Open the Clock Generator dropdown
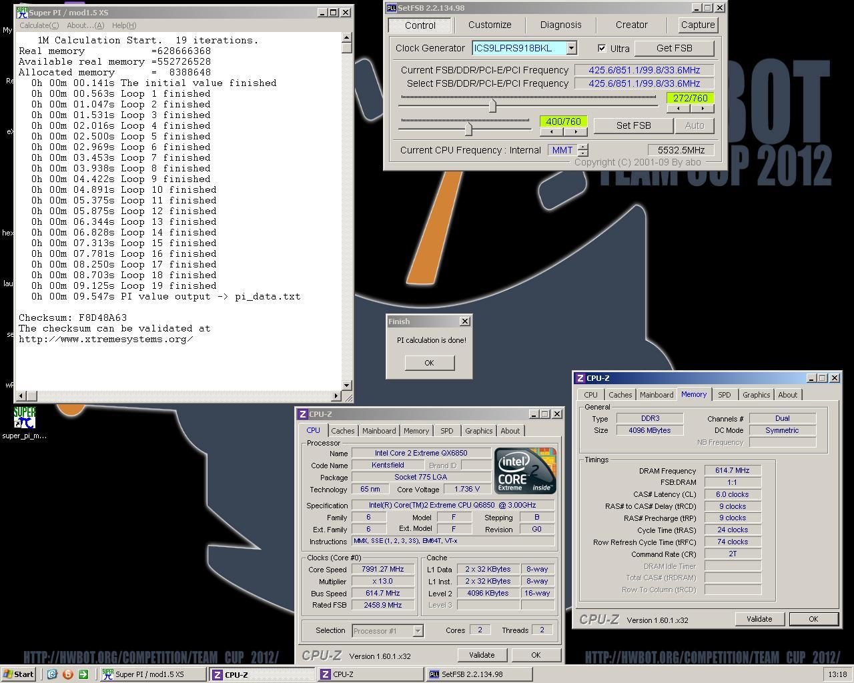 (571, 48)
